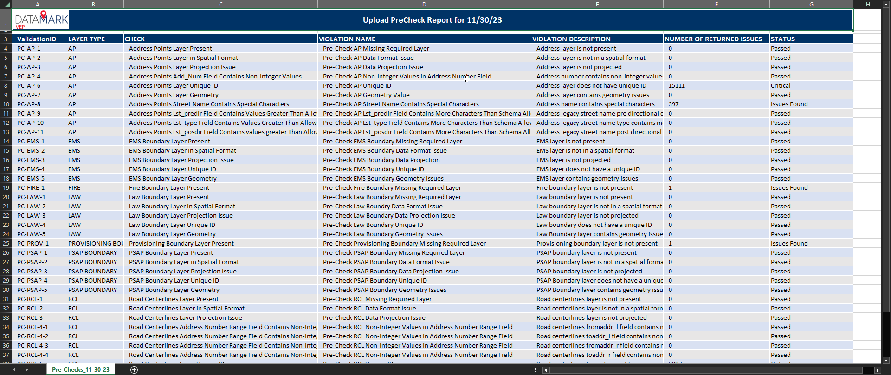
Task: Select the LAYER TYPE header cell
Action: coord(93,39)
